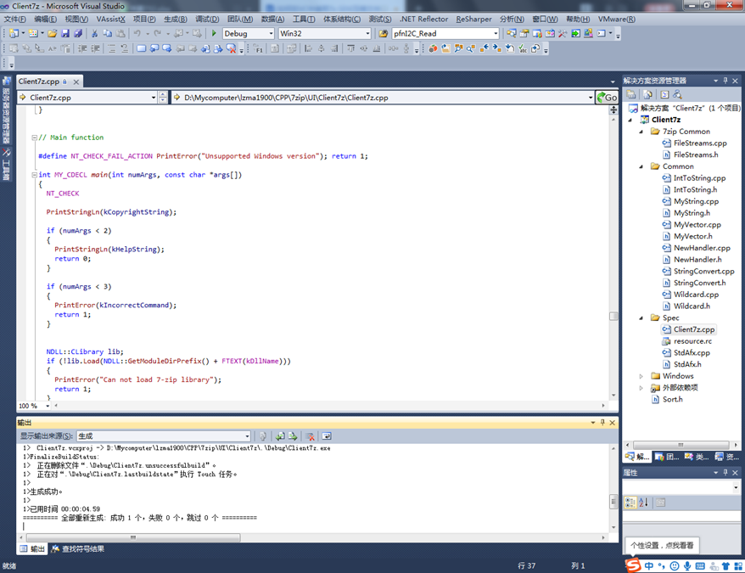Expand the 外部依赖项 node
Image resolution: width=745 pixels, height=573 pixels.
(641, 388)
